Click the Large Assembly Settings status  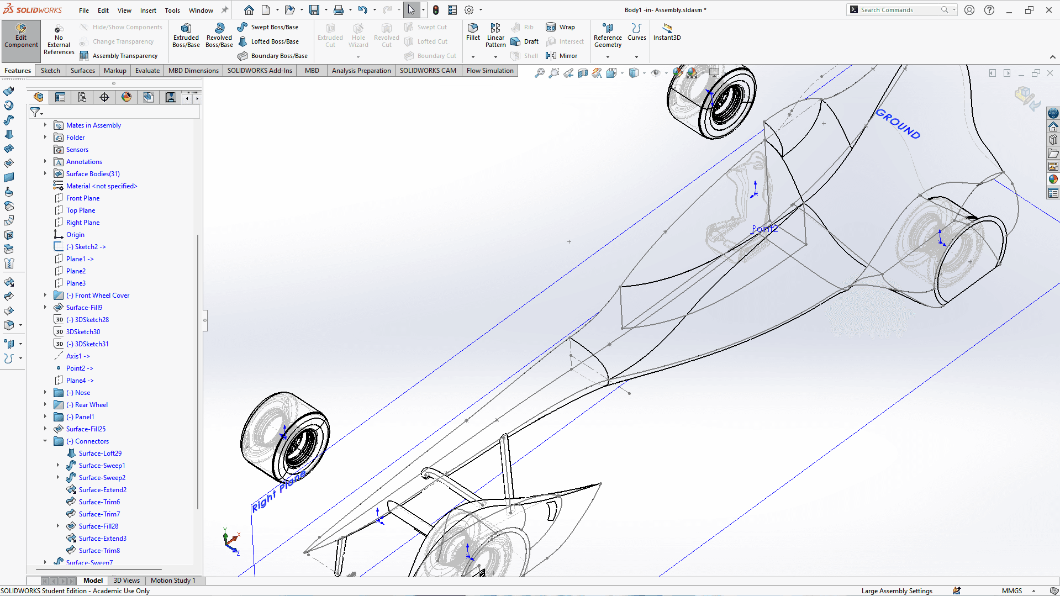[x=896, y=591]
